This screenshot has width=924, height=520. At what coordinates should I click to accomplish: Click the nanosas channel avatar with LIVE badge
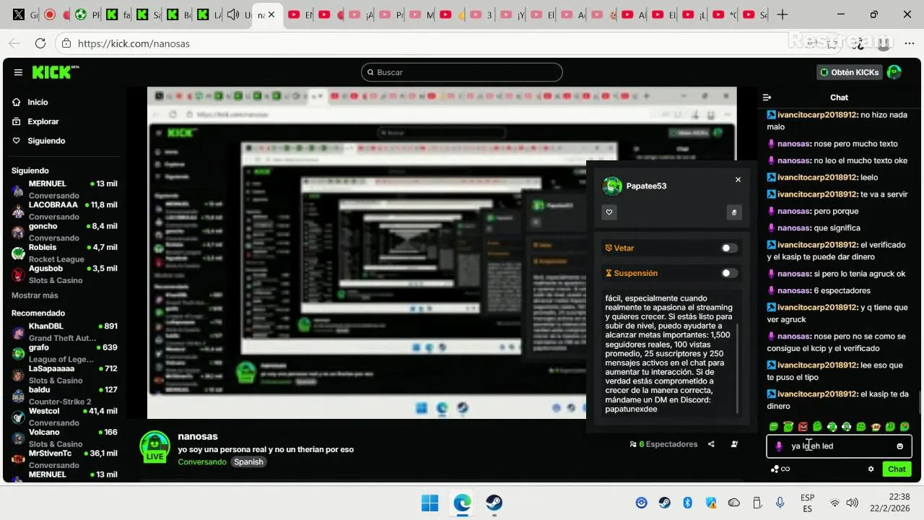pos(154,446)
